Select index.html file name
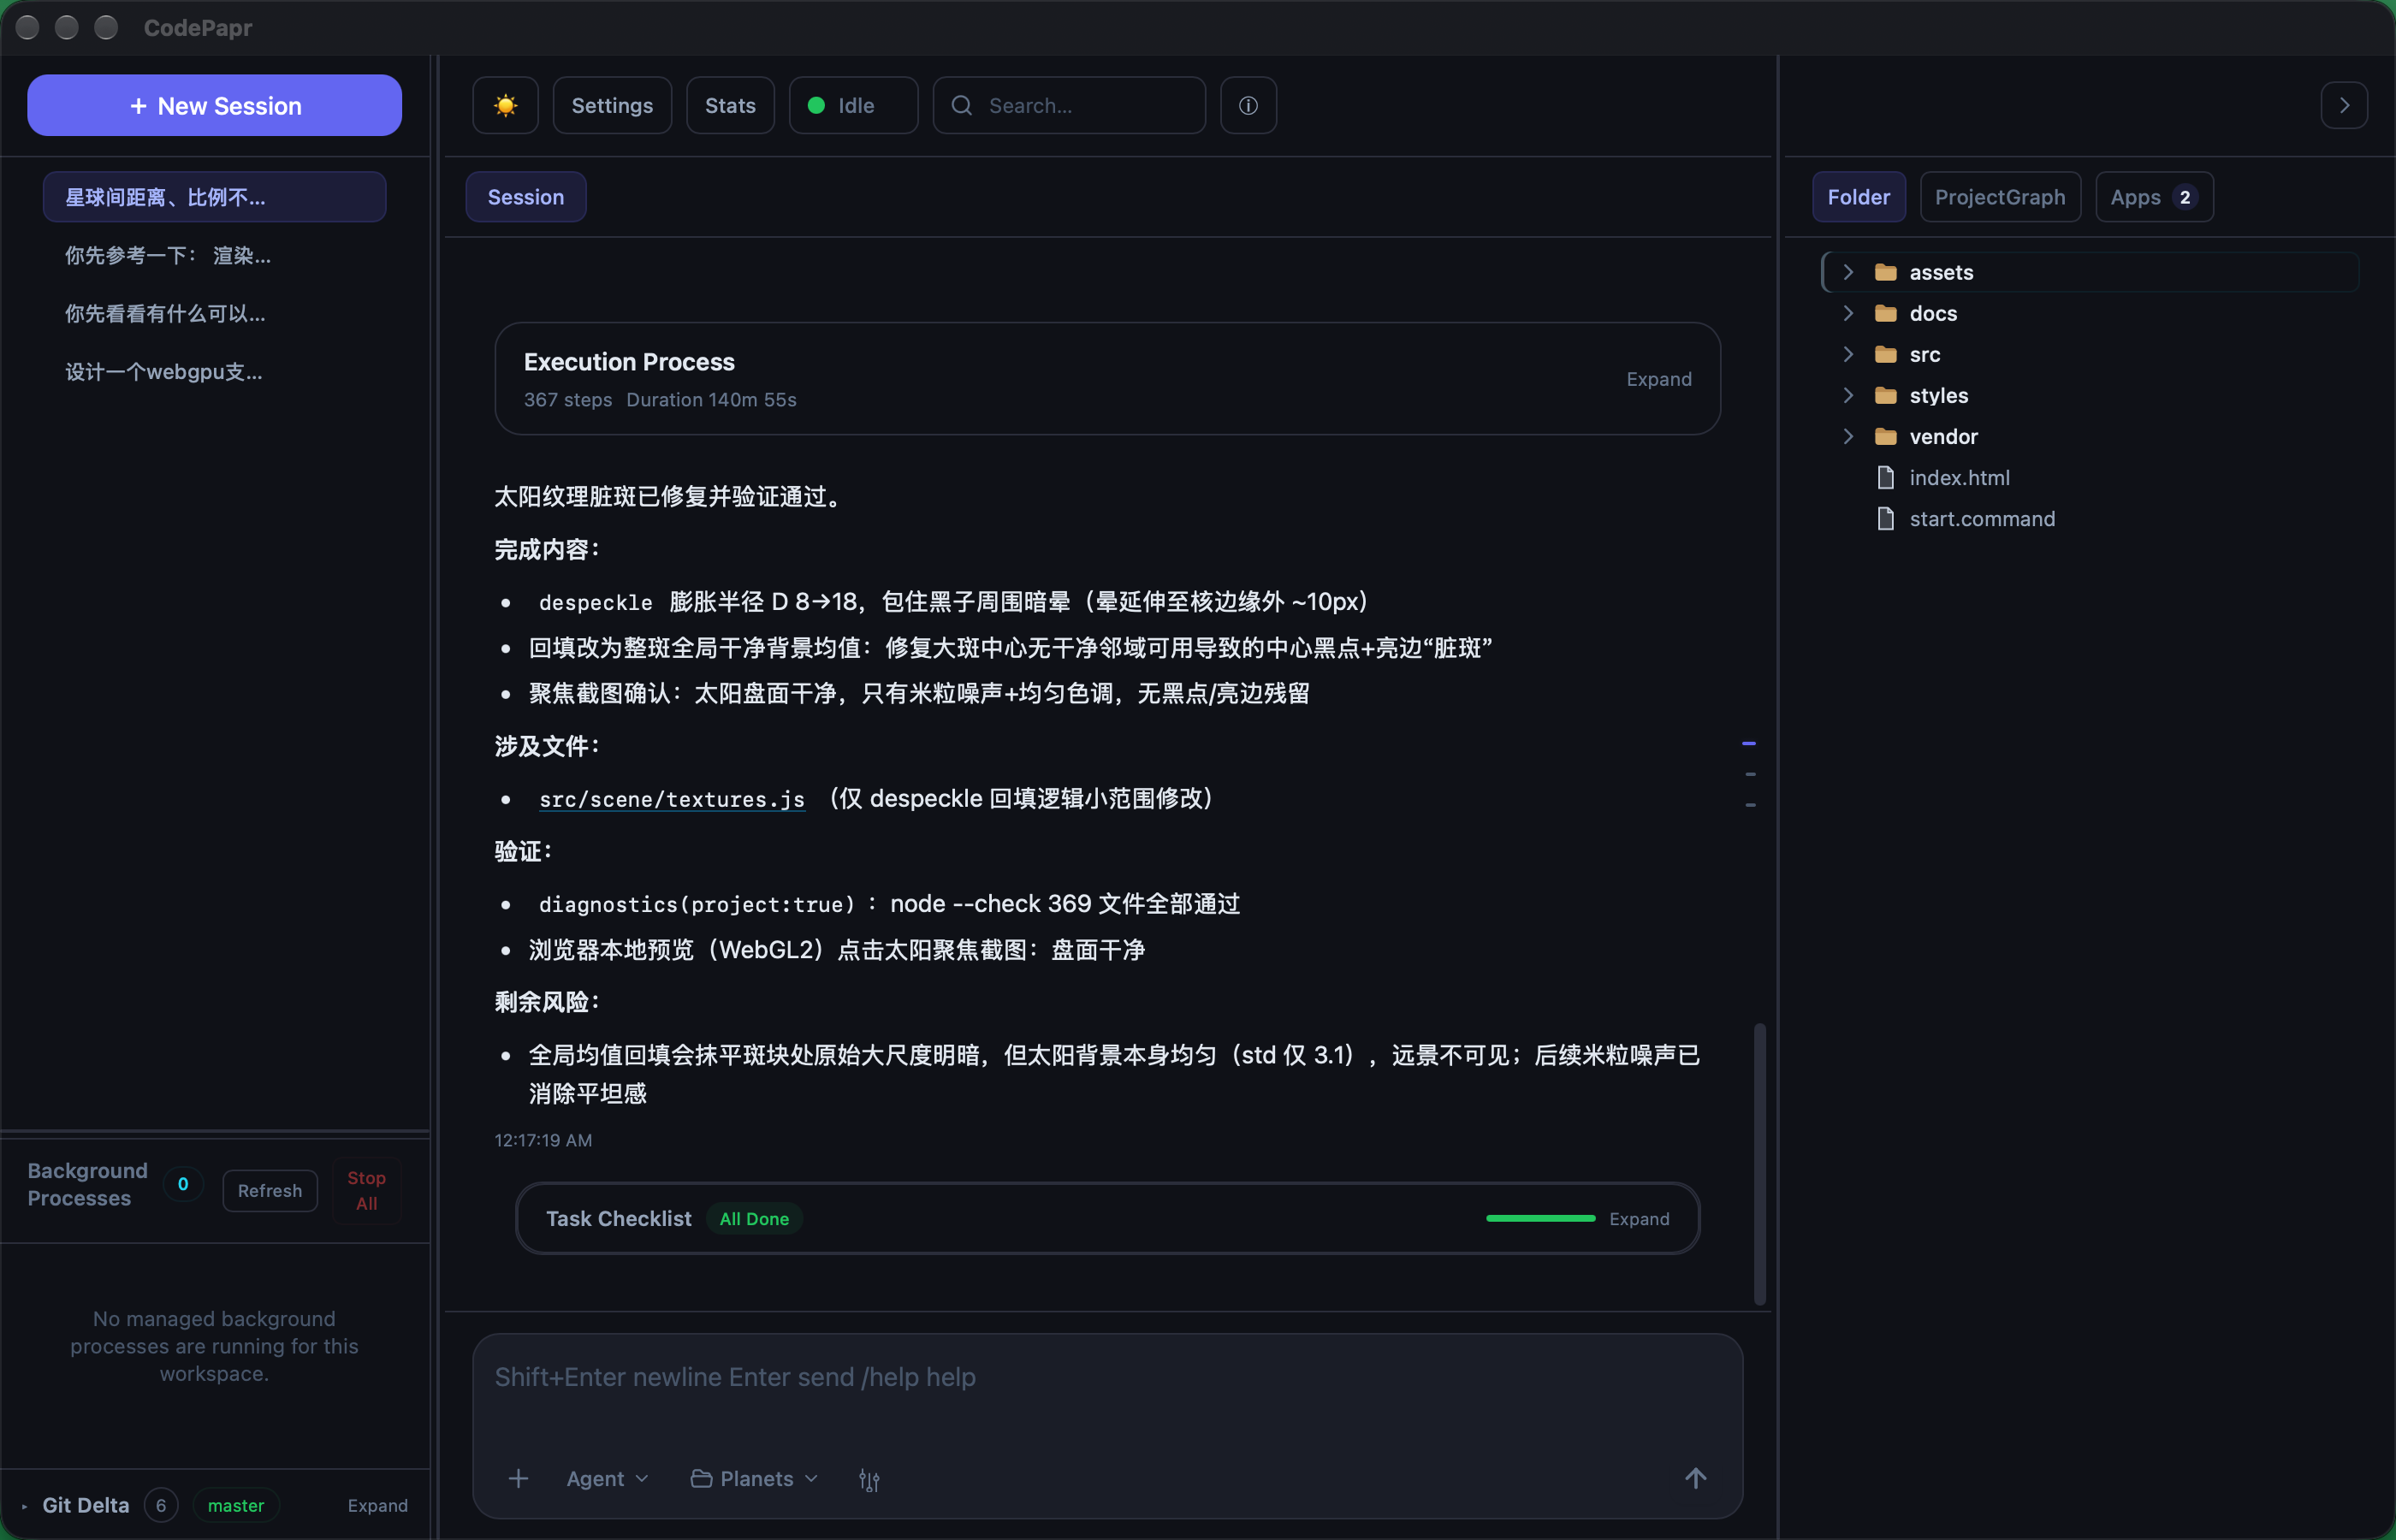The height and width of the screenshot is (1540, 2396). (1959, 477)
